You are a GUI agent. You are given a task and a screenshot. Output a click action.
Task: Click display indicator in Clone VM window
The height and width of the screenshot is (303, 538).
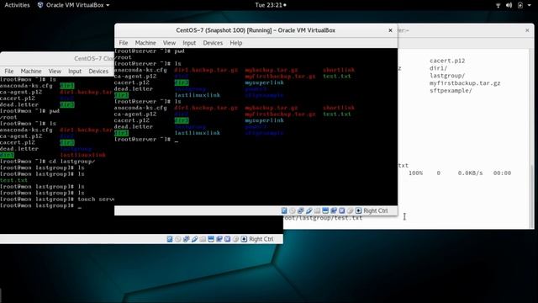pos(211,239)
